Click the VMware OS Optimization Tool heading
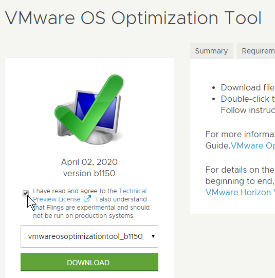 tap(133, 18)
